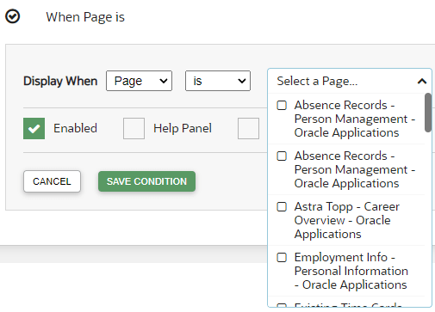Collapse the Select a Page list
The image size is (435, 312).
[421, 82]
